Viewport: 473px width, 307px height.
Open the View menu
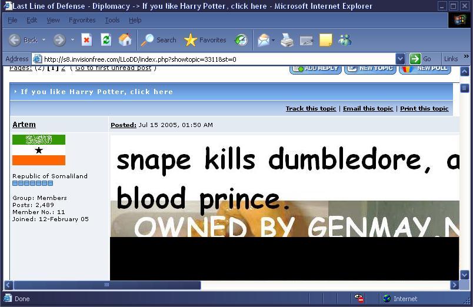click(53, 20)
